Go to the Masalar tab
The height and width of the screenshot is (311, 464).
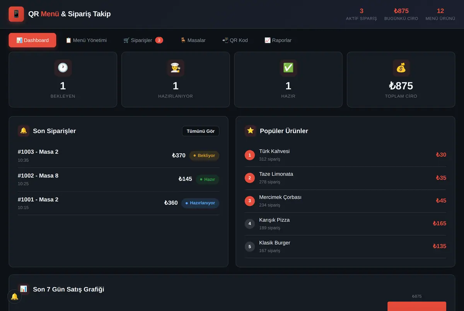click(193, 40)
